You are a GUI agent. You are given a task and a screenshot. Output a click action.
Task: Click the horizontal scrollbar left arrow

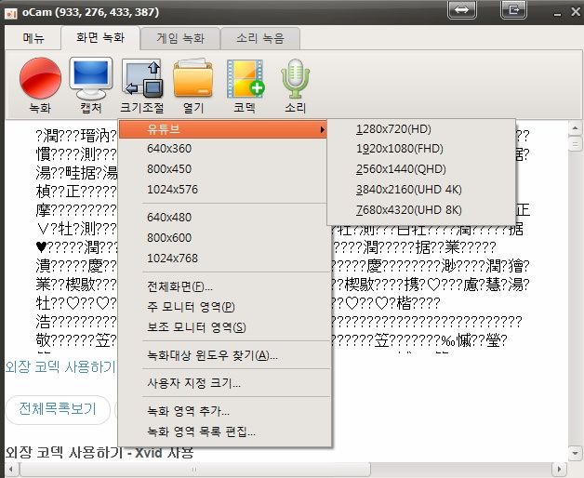(11, 470)
